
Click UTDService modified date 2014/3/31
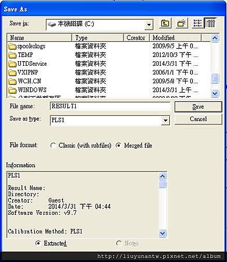tap(175, 63)
